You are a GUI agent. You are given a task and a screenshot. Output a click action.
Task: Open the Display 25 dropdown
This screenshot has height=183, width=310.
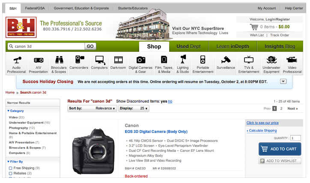point(134,108)
